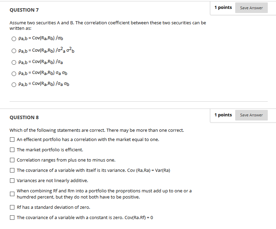The image size is (276, 229).
Task: Choose the answer with σ²a σ²b denominator
Action: tap(14, 50)
